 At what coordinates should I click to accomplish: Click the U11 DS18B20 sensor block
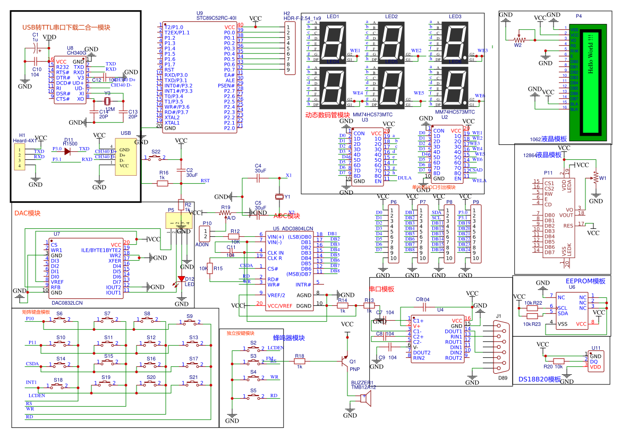pos(596,361)
